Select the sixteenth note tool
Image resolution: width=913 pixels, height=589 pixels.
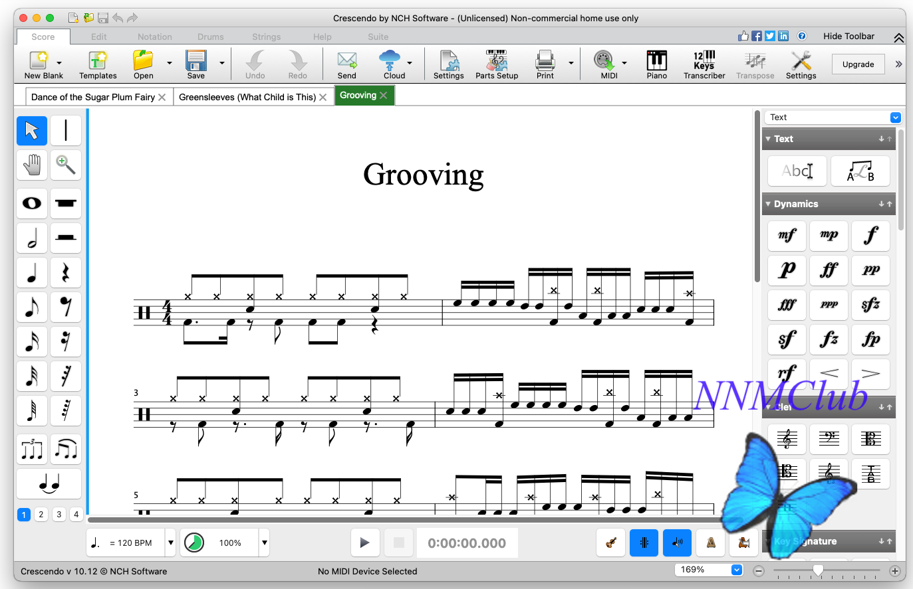click(x=32, y=341)
